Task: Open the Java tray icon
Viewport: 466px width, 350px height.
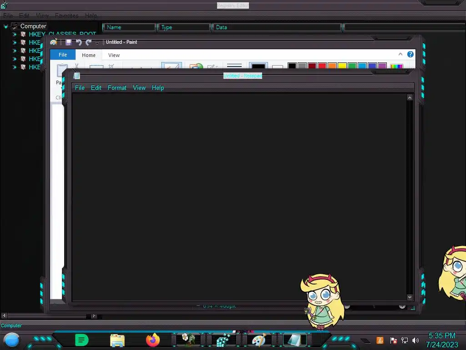Action: [x=380, y=340]
